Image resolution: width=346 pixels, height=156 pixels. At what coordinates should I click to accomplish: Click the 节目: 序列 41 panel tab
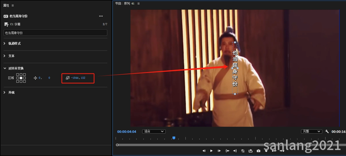[125, 3]
